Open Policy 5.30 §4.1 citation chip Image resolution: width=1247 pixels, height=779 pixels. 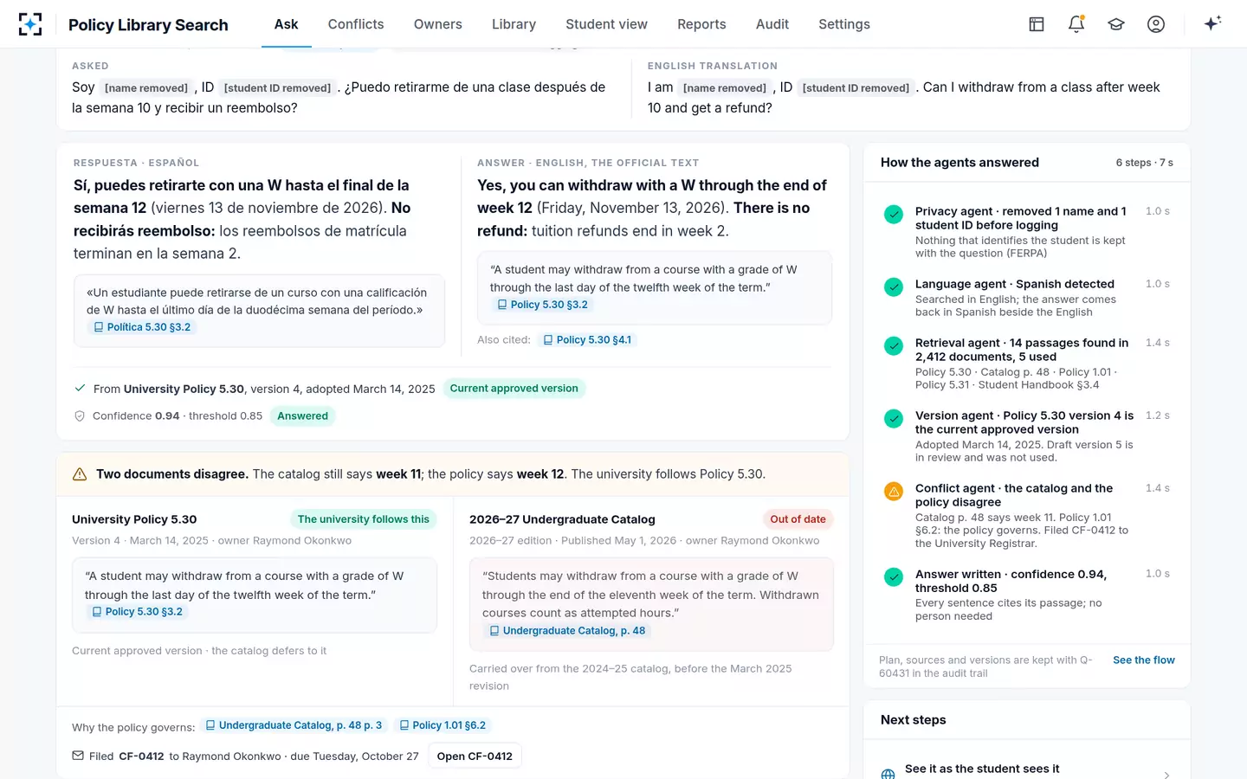[587, 340]
